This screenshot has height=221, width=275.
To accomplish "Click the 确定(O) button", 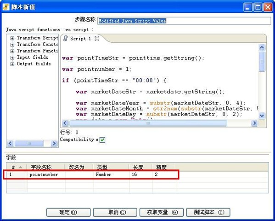I will (x=68, y=212).
